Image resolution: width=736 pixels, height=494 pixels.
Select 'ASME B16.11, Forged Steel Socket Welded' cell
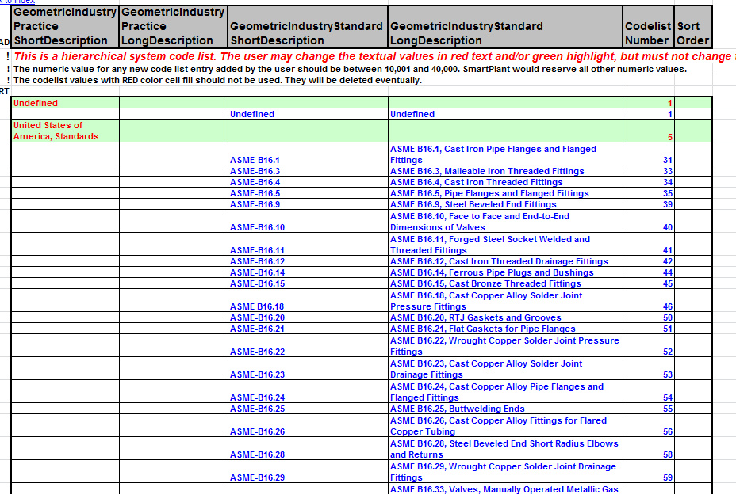point(505,244)
